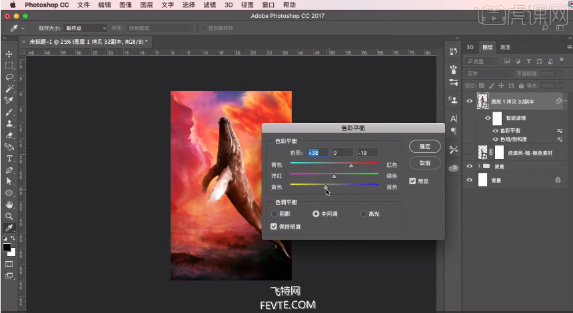This screenshot has width=573, height=313.
Task: Click the 青色-红色 slider handle
Action: 351,165
